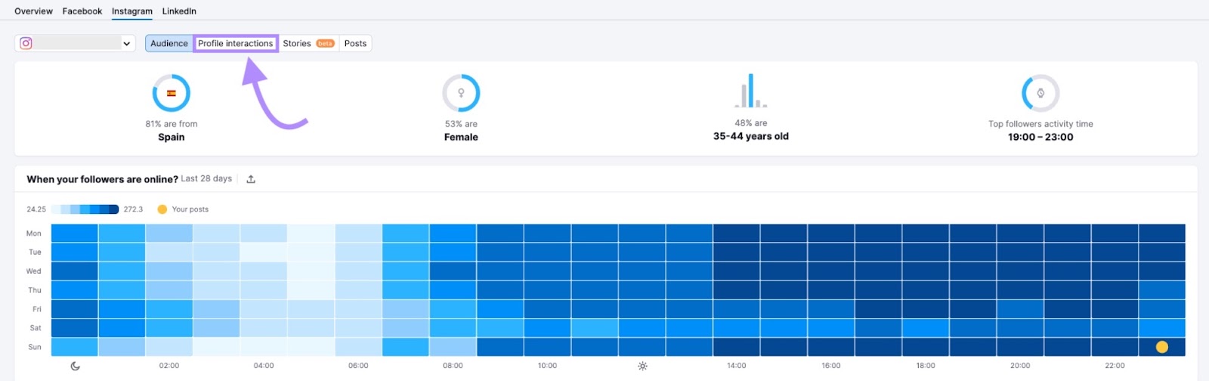Click 'When your followers are online?' heading
The height and width of the screenshot is (381, 1209).
click(x=102, y=179)
